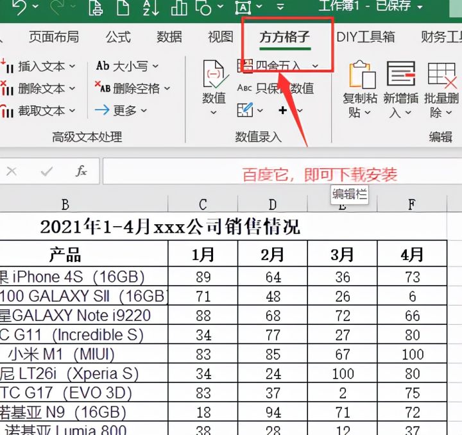Click the fx insert function icon

[81, 170]
